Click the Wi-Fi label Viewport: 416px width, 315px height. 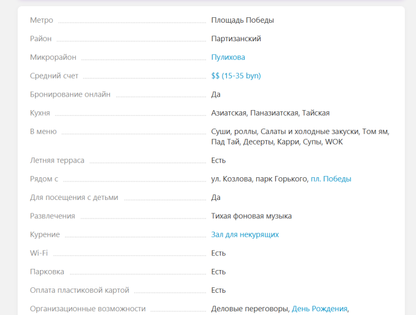coord(39,253)
